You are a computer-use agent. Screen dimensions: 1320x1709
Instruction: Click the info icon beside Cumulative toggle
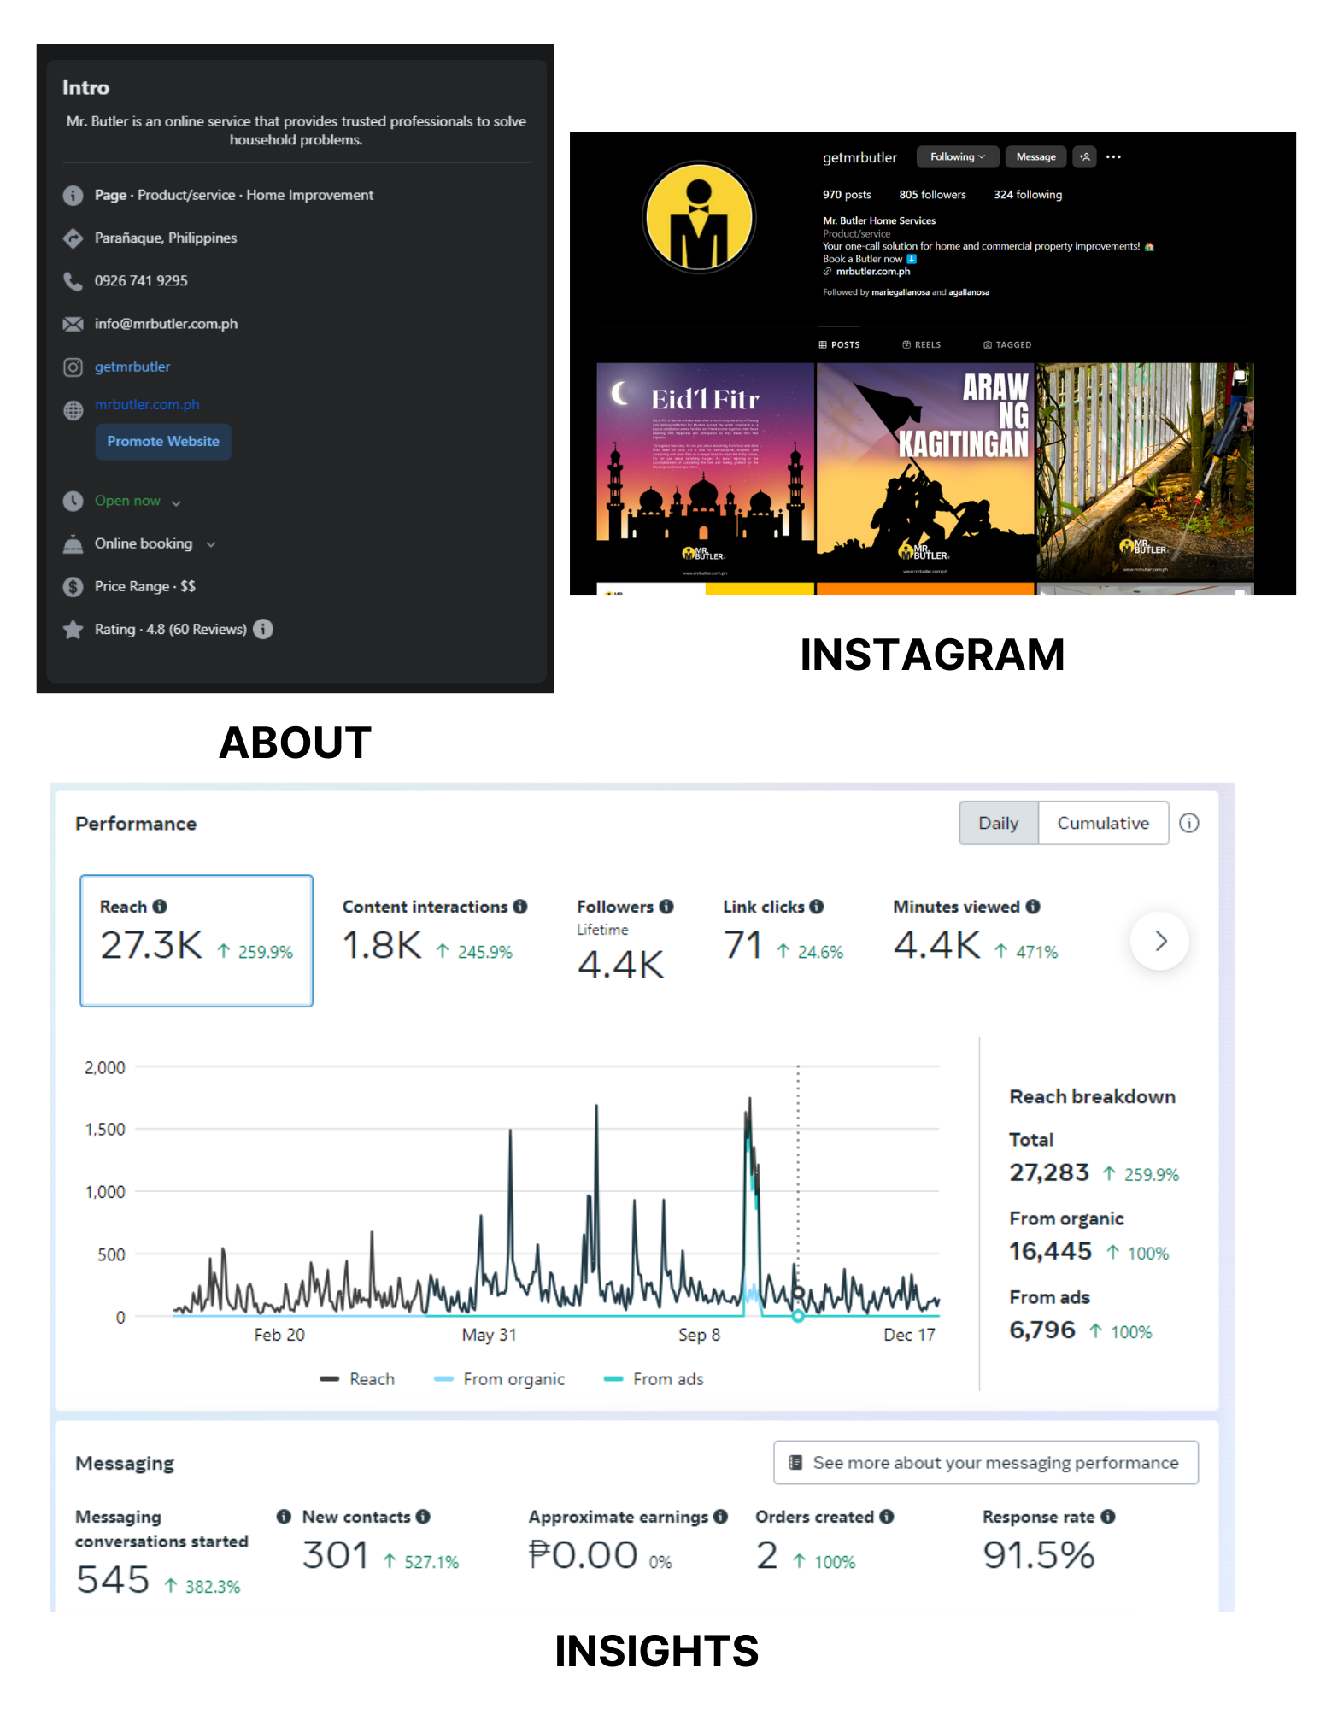pyautogui.click(x=1189, y=823)
